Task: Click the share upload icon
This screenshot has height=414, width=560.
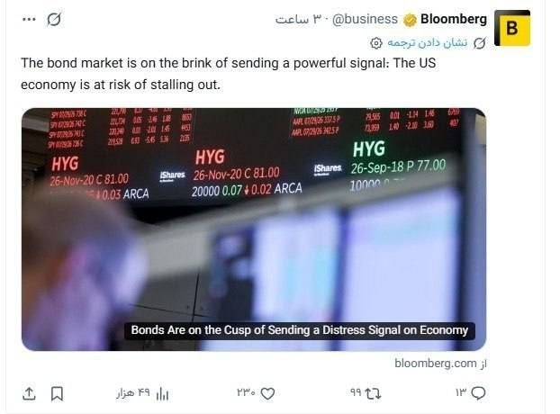Action: click(x=29, y=393)
